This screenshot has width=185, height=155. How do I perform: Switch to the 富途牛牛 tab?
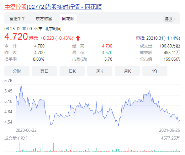[x=18, y=19]
